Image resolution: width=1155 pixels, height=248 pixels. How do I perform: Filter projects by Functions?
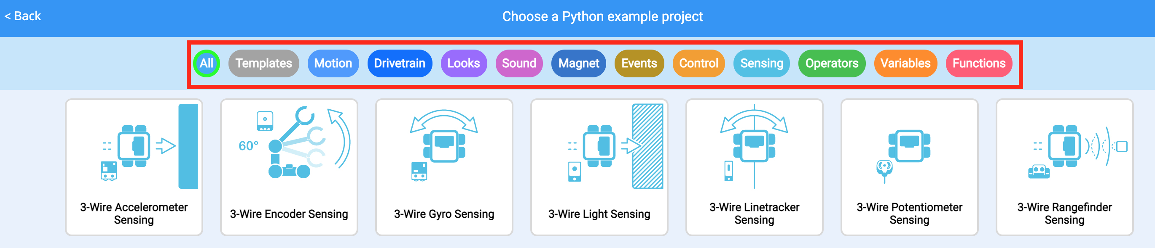(979, 63)
